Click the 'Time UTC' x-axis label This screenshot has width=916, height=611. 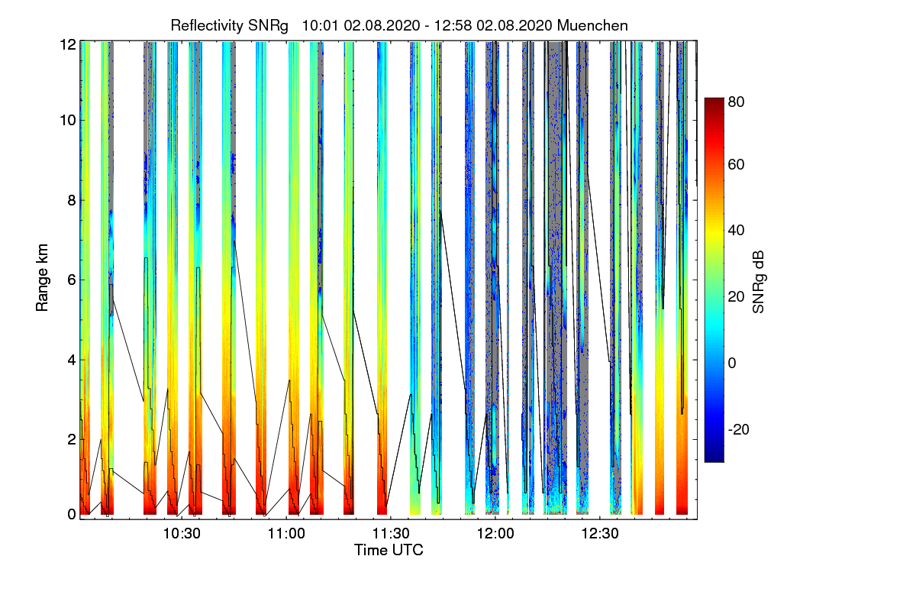pos(389,550)
